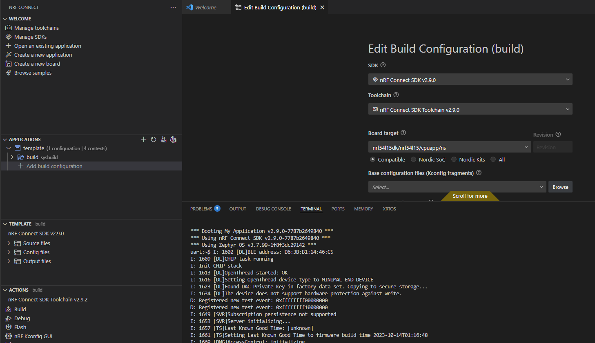Open the MEMORY panel tab

(363, 209)
